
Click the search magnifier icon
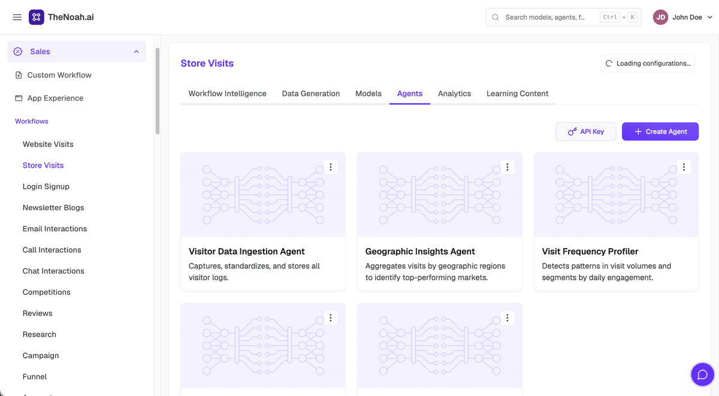tap(496, 17)
